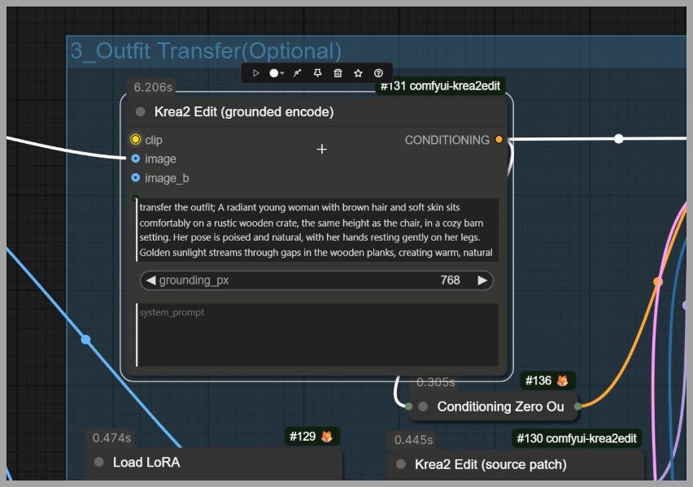Click the Conditioning Zero Out input socket

point(409,407)
